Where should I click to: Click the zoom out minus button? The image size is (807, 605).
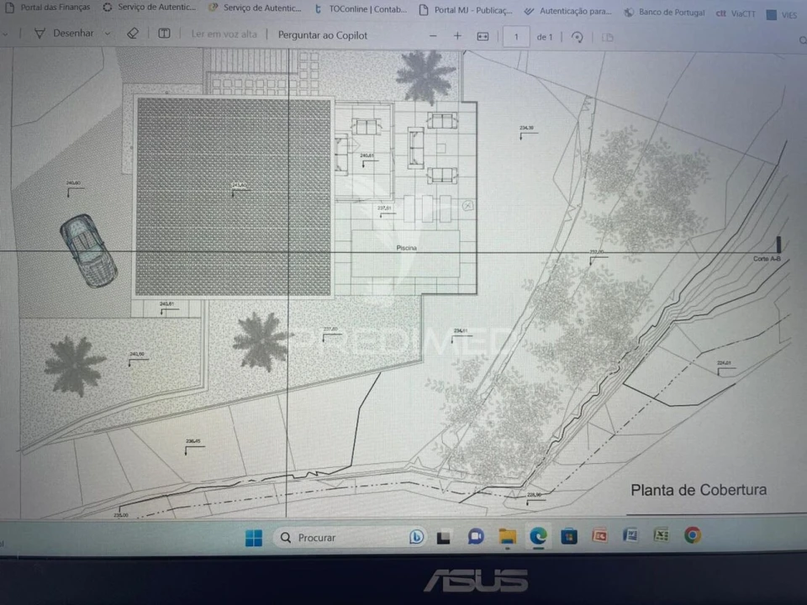(433, 36)
